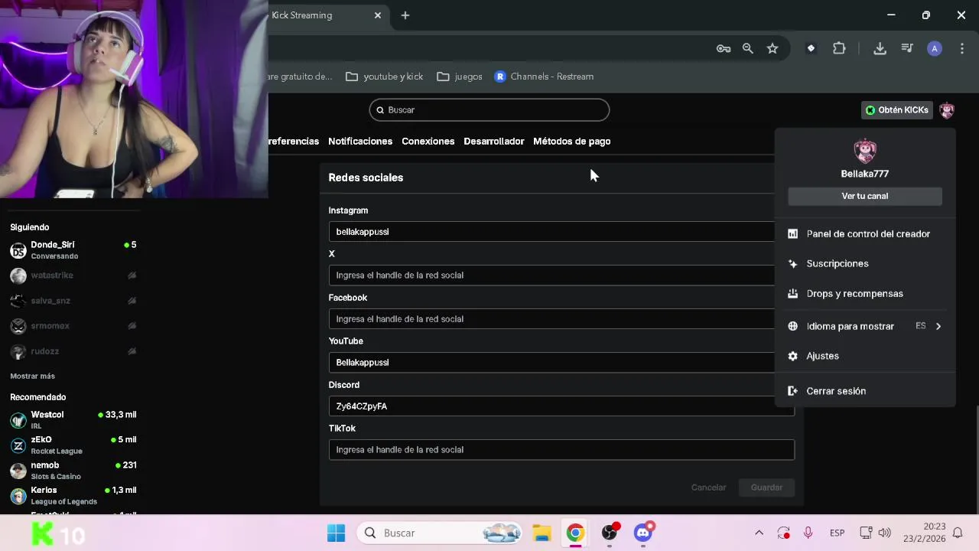Image resolution: width=979 pixels, height=551 pixels.
Task: Open the Chrome three-dot menu
Action: (x=962, y=49)
